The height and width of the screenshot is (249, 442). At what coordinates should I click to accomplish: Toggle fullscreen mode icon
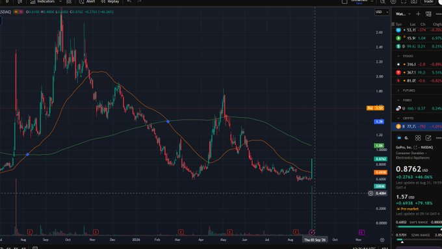[404, 2]
